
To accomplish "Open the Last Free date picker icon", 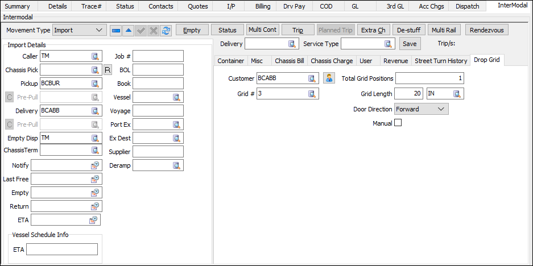I will (x=95, y=179).
